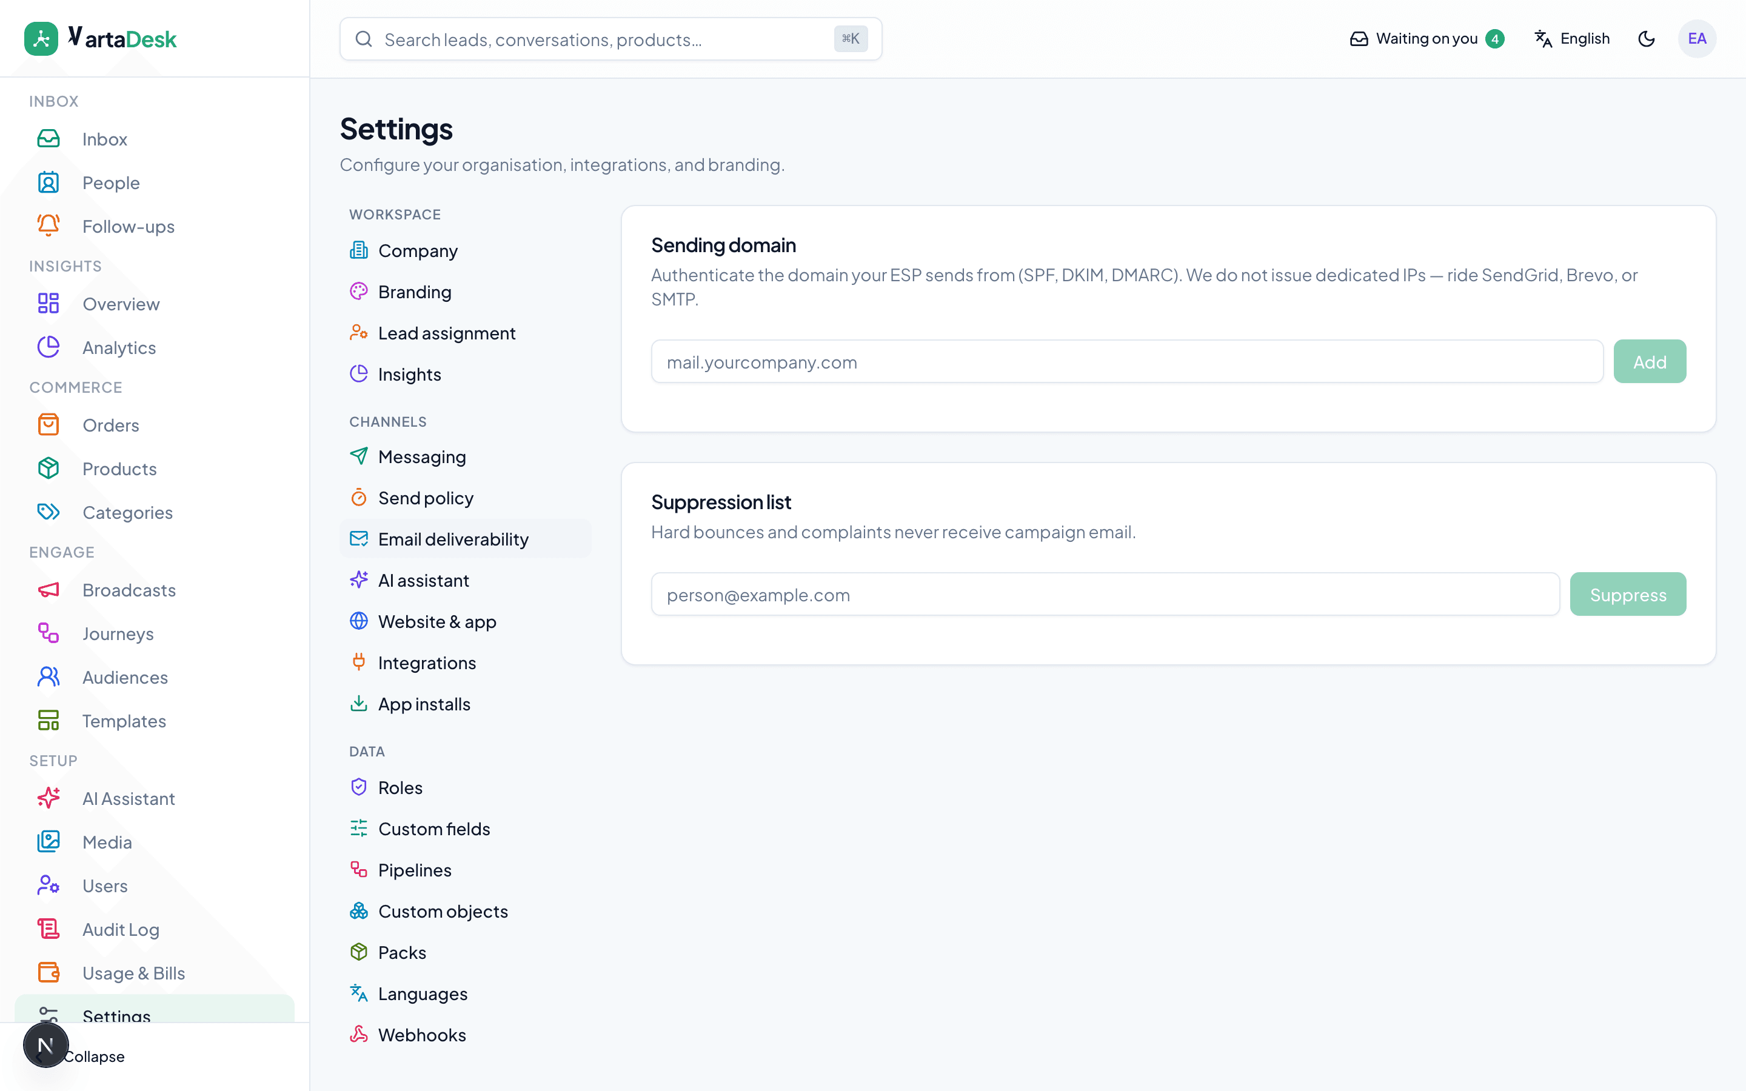Open Webhooks settings section
Screen dimensions: 1746x1091
coord(464,1035)
